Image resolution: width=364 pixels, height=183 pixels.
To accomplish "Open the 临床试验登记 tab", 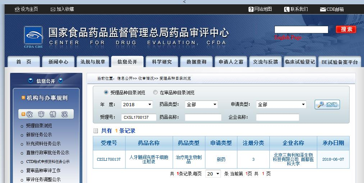I will coord(300,62).
